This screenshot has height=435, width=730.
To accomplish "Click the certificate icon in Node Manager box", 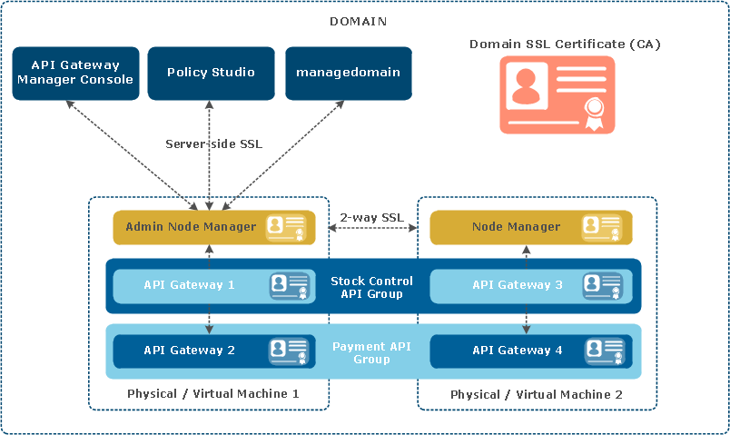I will [x=602, y=227].
